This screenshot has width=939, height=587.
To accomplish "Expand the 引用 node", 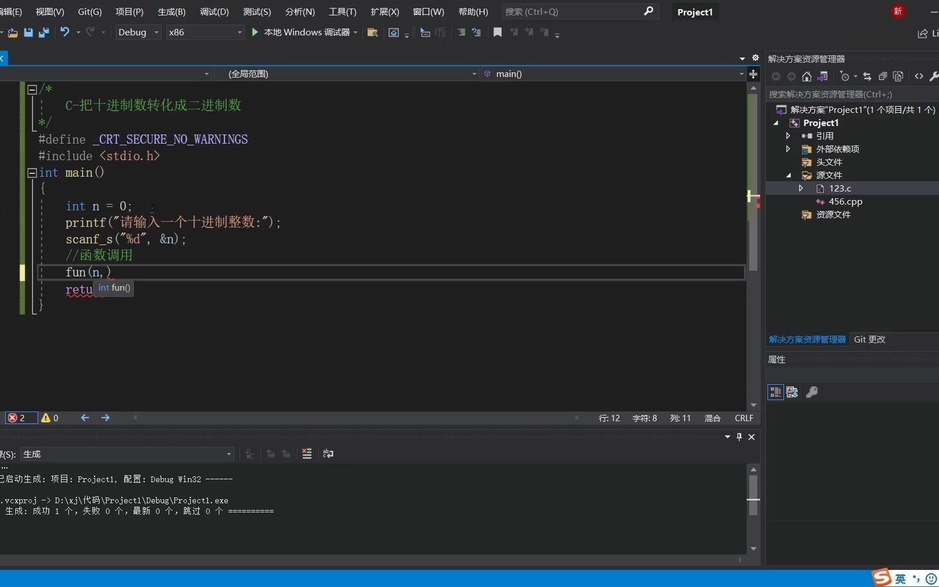I will (x=788, y=136).
